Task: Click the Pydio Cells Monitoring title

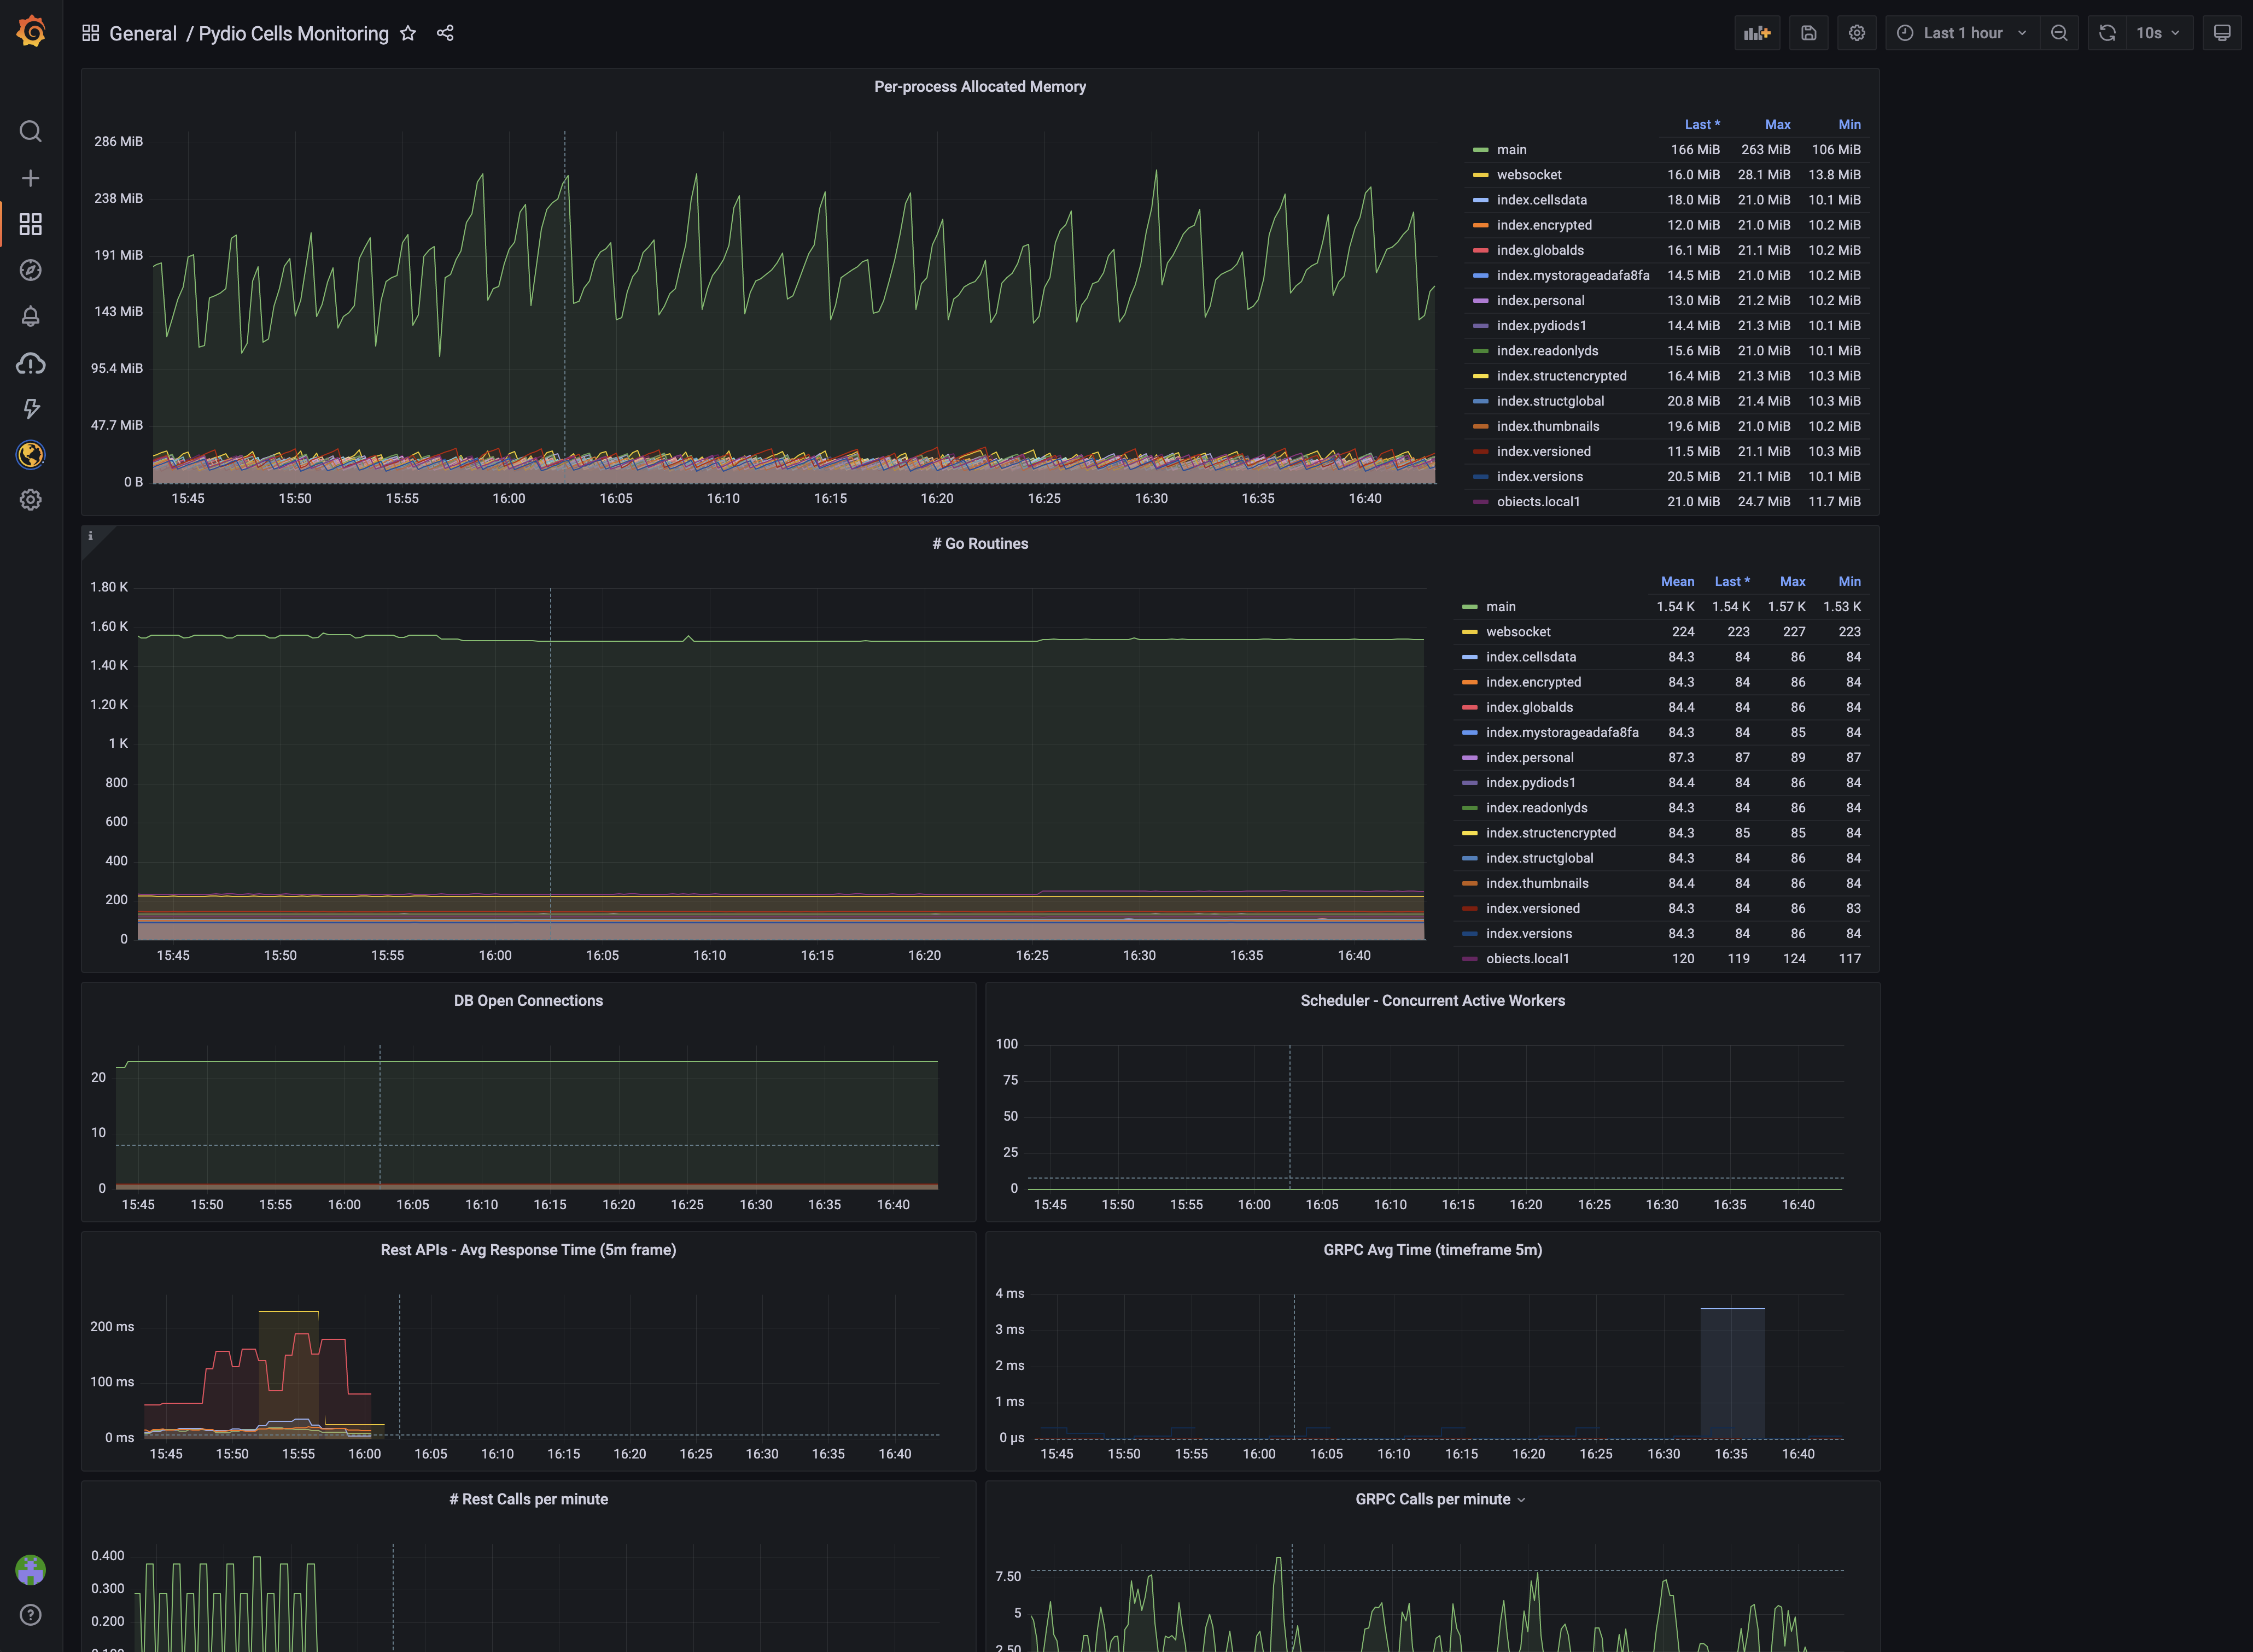Action: coord(293,33)
